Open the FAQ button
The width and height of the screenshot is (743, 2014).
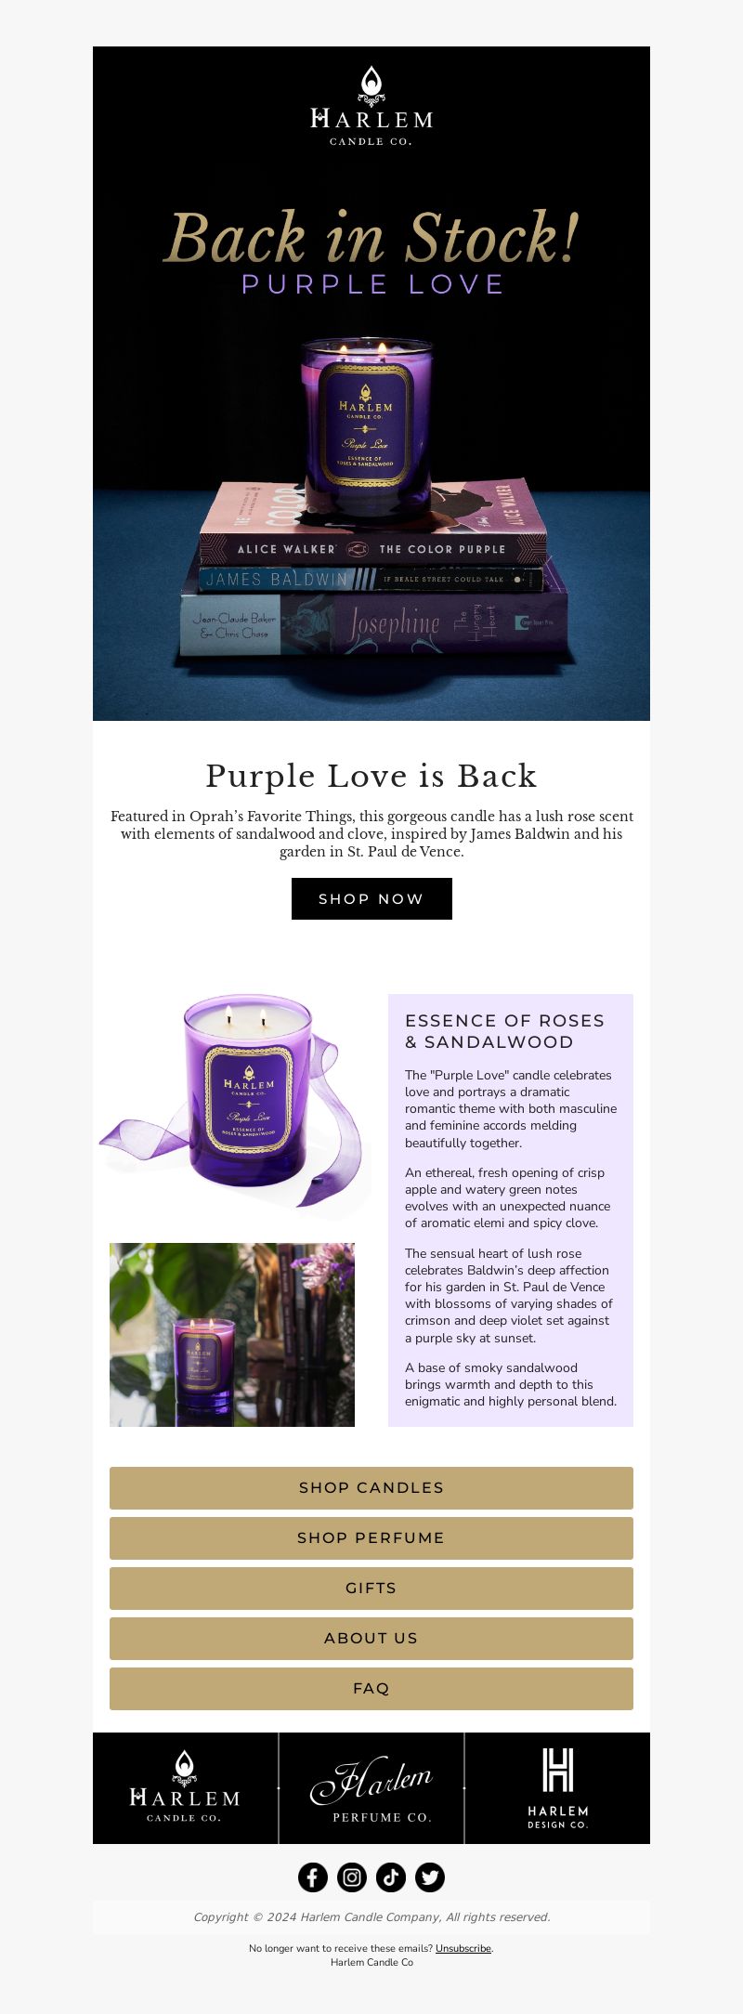371,1688
